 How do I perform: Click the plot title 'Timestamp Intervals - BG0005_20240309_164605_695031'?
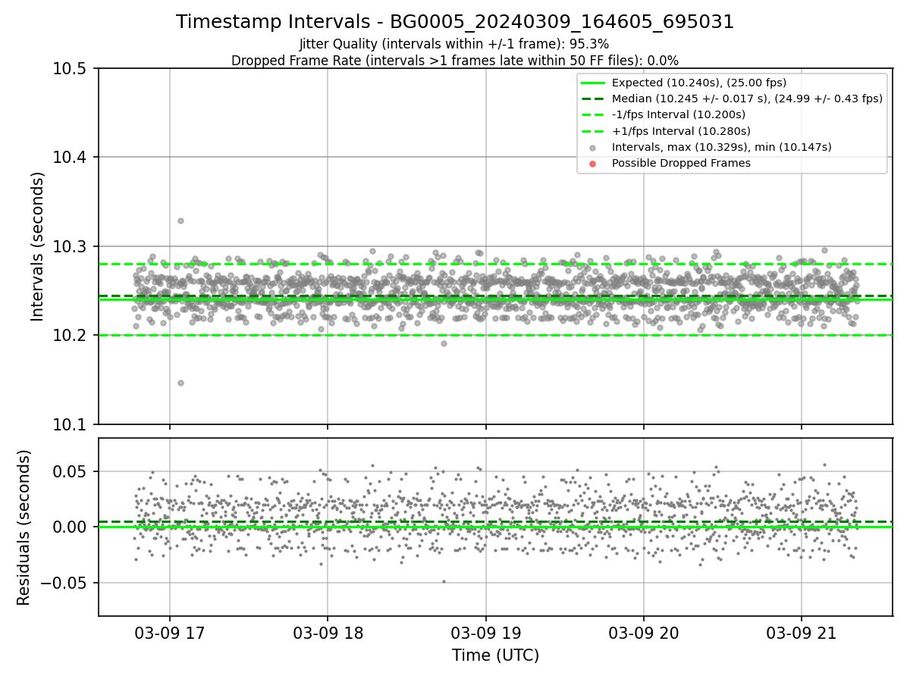click(x=455, y=22)
